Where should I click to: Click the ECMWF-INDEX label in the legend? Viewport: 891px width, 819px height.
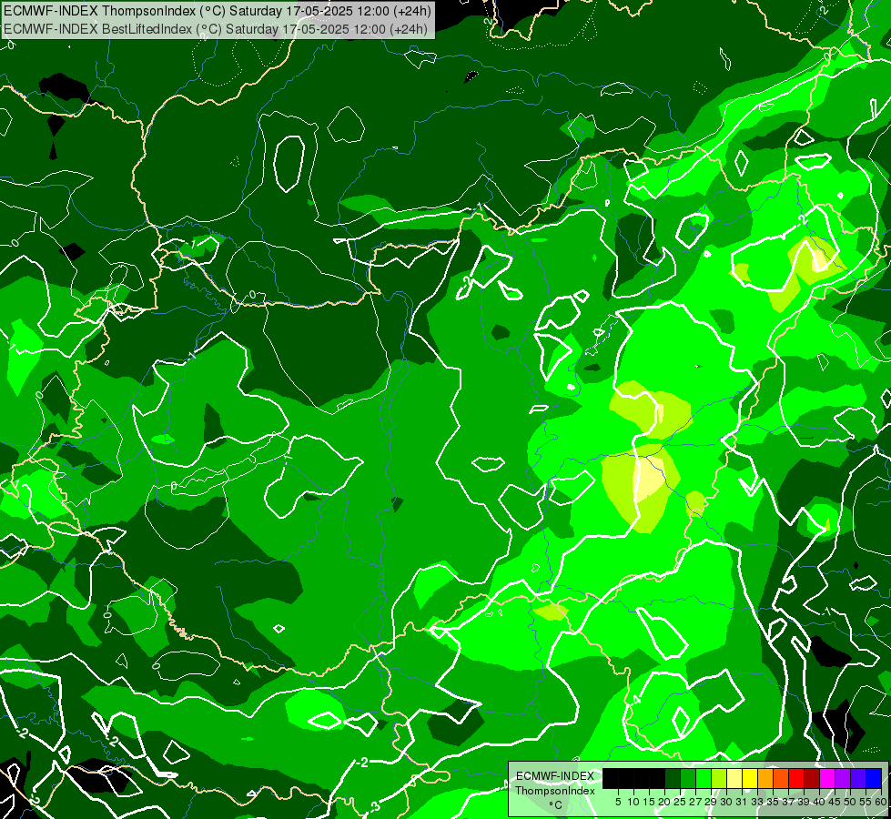(555, 776)
